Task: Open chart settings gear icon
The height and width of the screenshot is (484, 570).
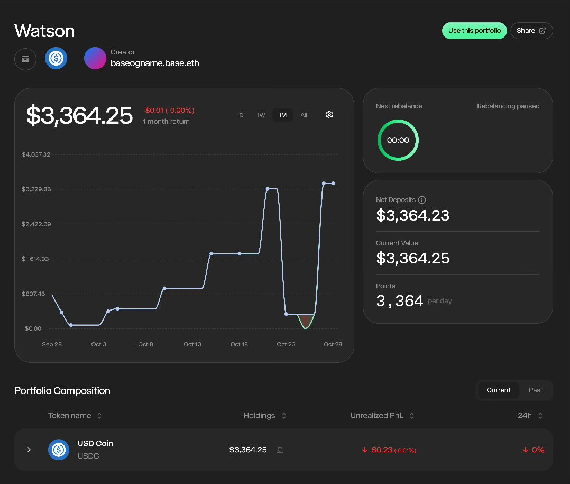Action: click(329, 115)
